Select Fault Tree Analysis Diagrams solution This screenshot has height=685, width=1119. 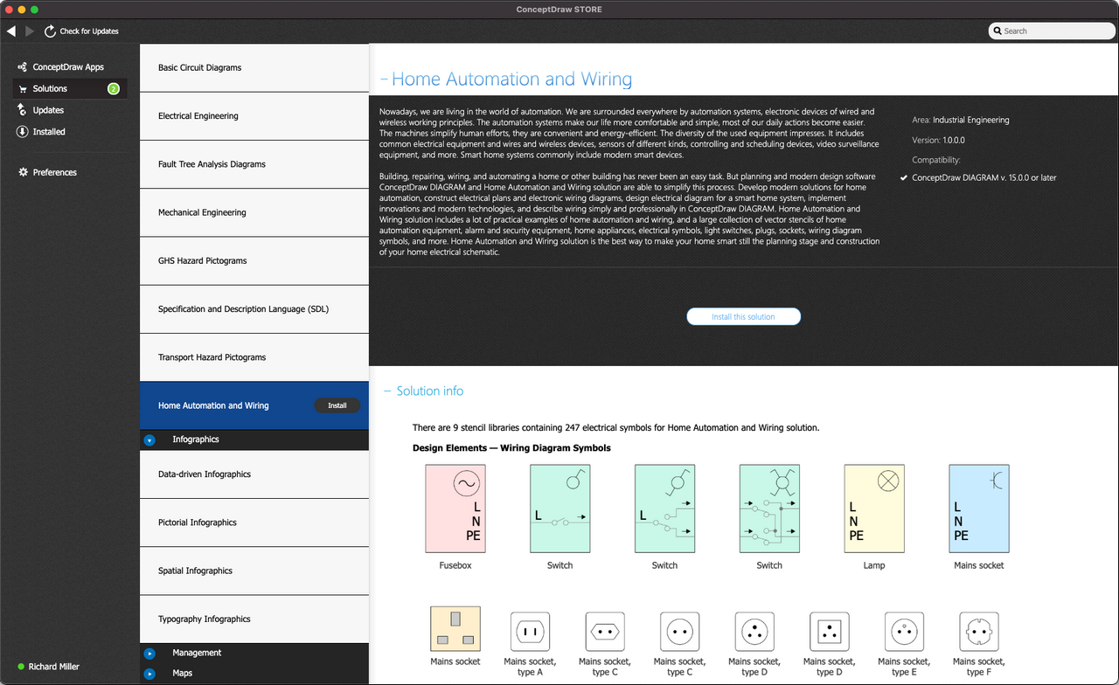(254, 164)
